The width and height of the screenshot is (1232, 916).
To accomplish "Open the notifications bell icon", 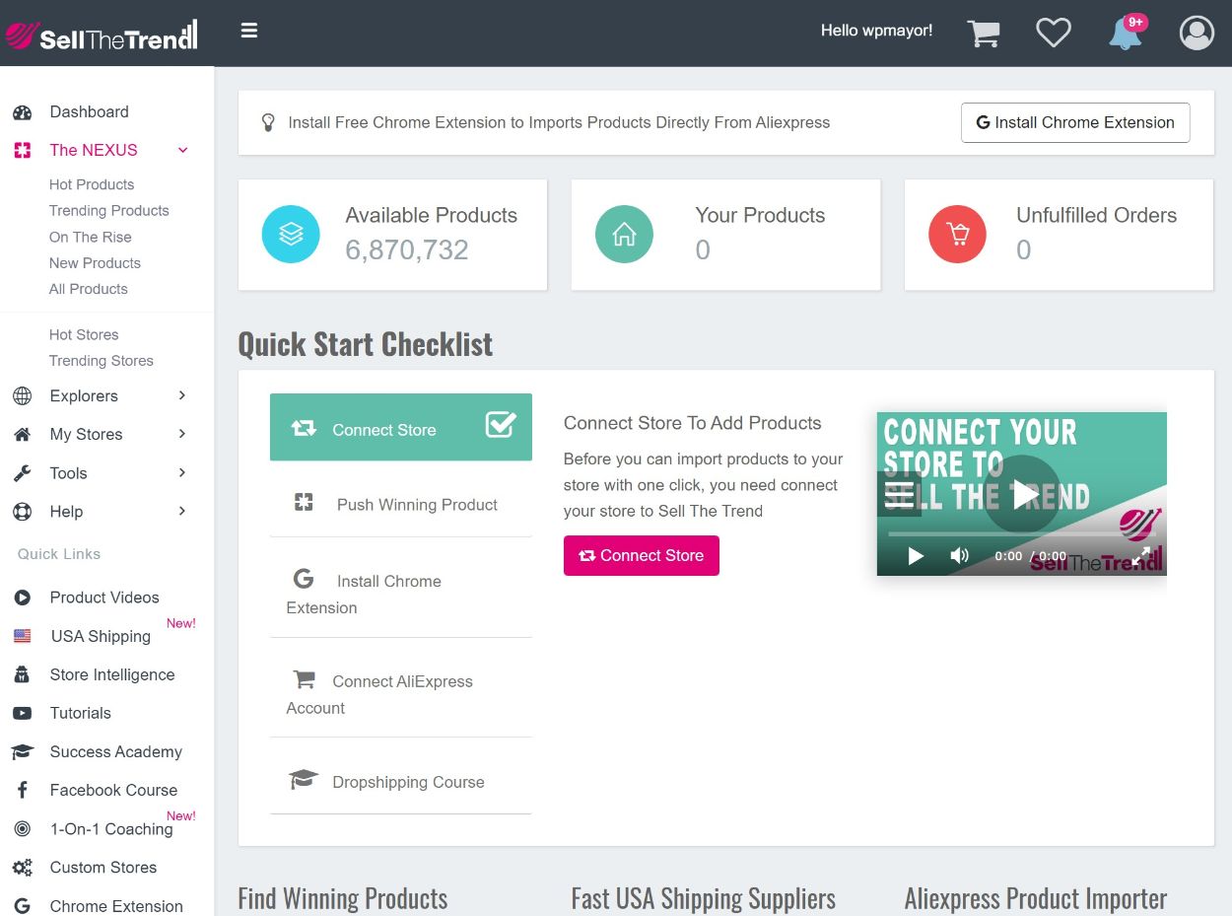I will coord(1126,34).
